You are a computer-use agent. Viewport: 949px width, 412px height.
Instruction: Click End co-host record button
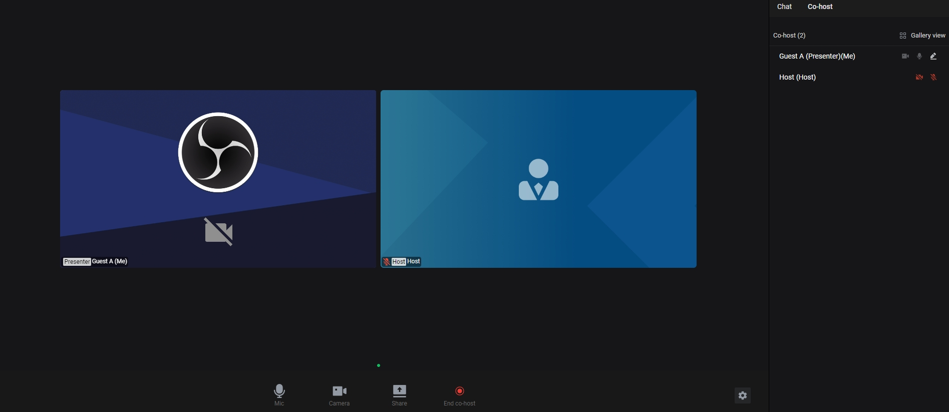459,395
